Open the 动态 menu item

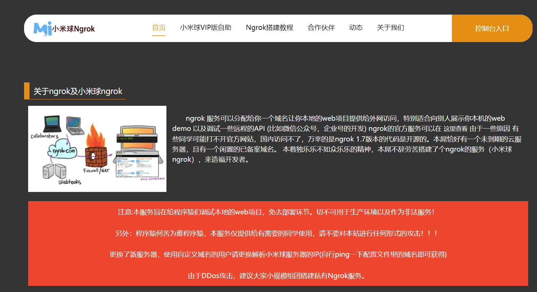click(356, 27)
